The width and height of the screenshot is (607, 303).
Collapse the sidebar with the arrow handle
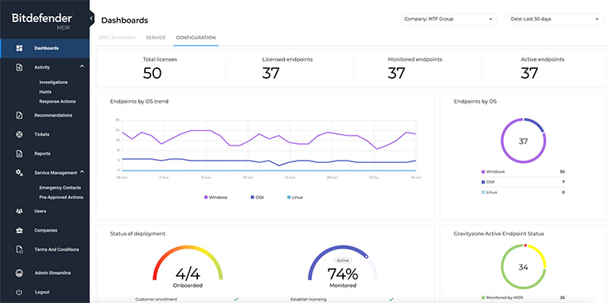pos(91,18)
